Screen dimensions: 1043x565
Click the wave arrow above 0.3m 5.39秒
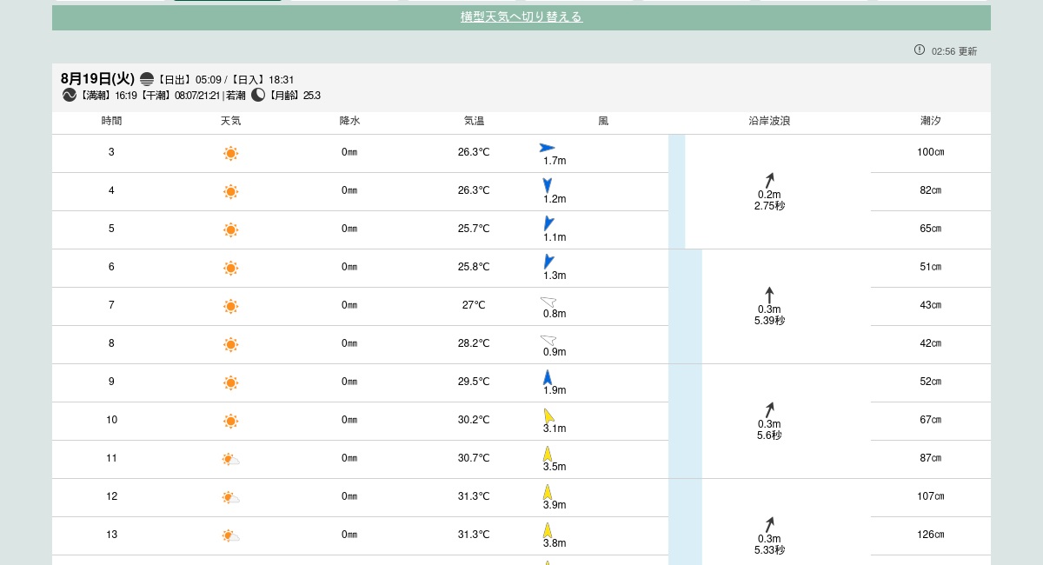[769, 295]
